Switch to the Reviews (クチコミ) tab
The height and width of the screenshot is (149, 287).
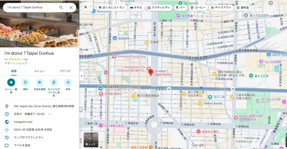pos(65,71)
